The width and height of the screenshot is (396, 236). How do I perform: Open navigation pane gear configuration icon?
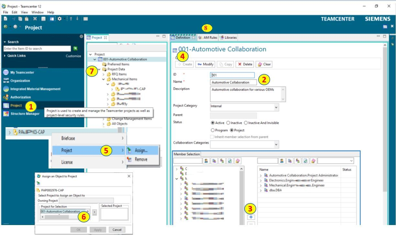coord(81,37)
